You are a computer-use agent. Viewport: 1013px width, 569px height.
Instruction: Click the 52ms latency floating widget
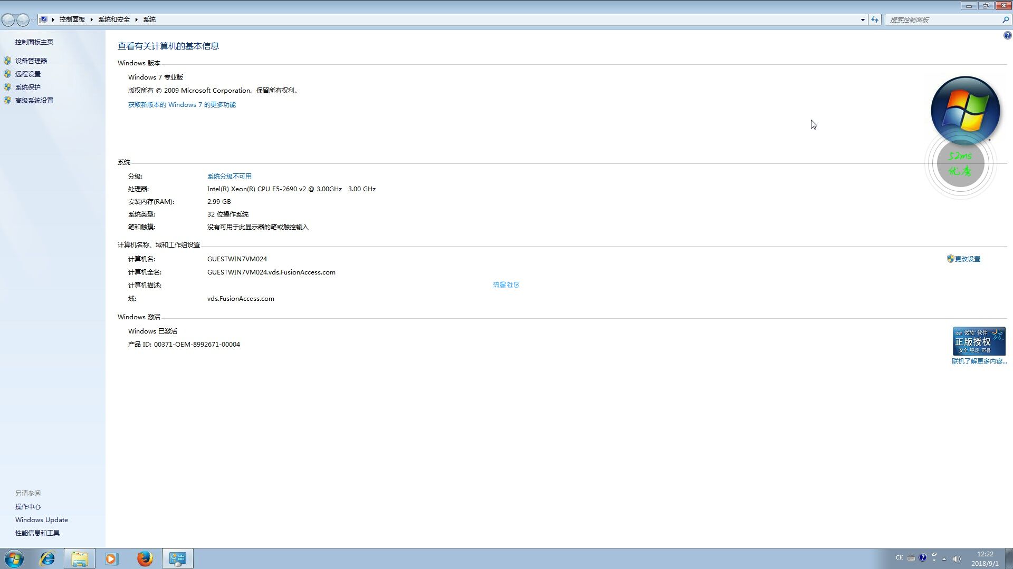click(960, 164)
